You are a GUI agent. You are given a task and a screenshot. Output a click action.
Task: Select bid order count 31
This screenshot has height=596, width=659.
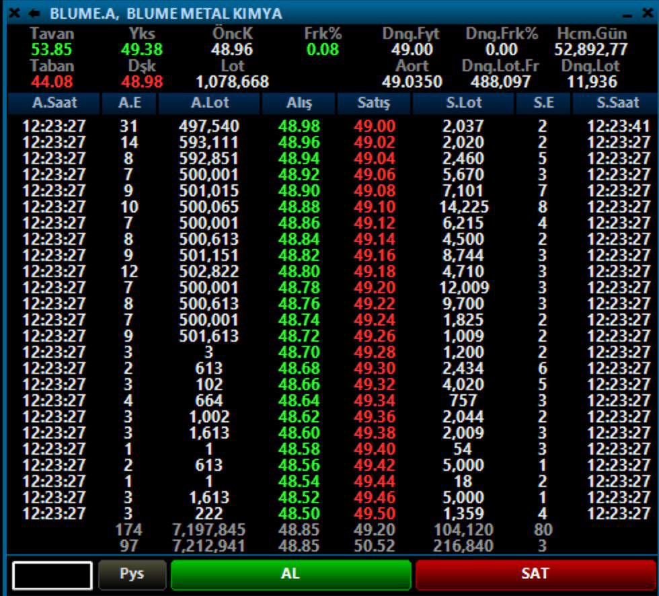coord(128,126)
